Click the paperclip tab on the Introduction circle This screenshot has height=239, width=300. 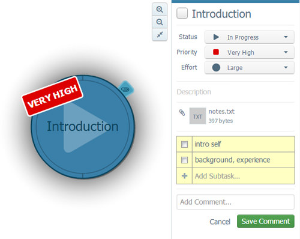(x=126, y=89)
